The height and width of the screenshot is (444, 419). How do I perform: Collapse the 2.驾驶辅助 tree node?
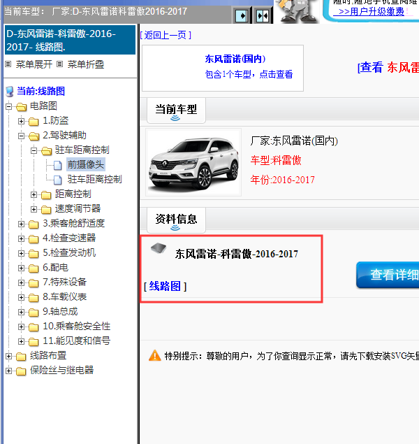click(x=21, y=136)
